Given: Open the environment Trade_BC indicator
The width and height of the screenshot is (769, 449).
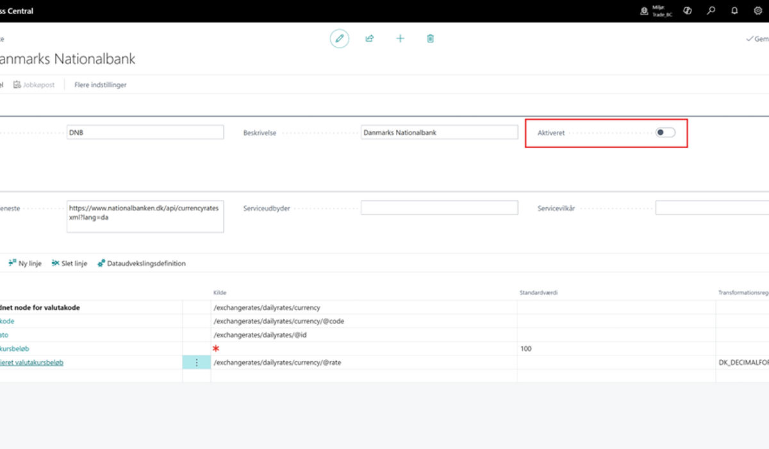Looking at the screenshot, I should pyautogui.click(x=656, y=11).
